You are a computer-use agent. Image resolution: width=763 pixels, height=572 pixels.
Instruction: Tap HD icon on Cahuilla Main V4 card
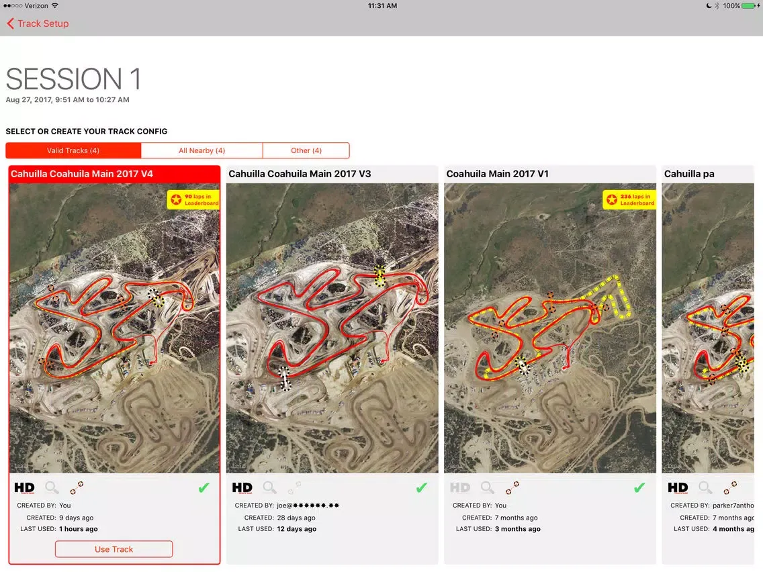[x=24, y=488]
